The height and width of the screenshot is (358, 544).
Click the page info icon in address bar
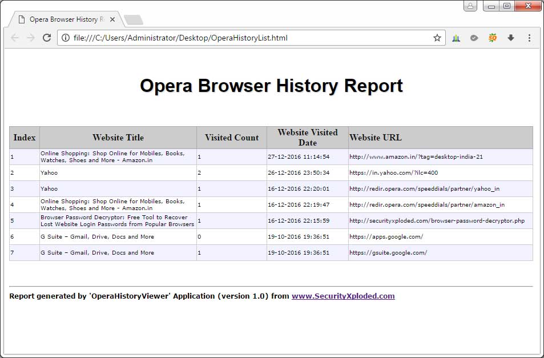66,38
